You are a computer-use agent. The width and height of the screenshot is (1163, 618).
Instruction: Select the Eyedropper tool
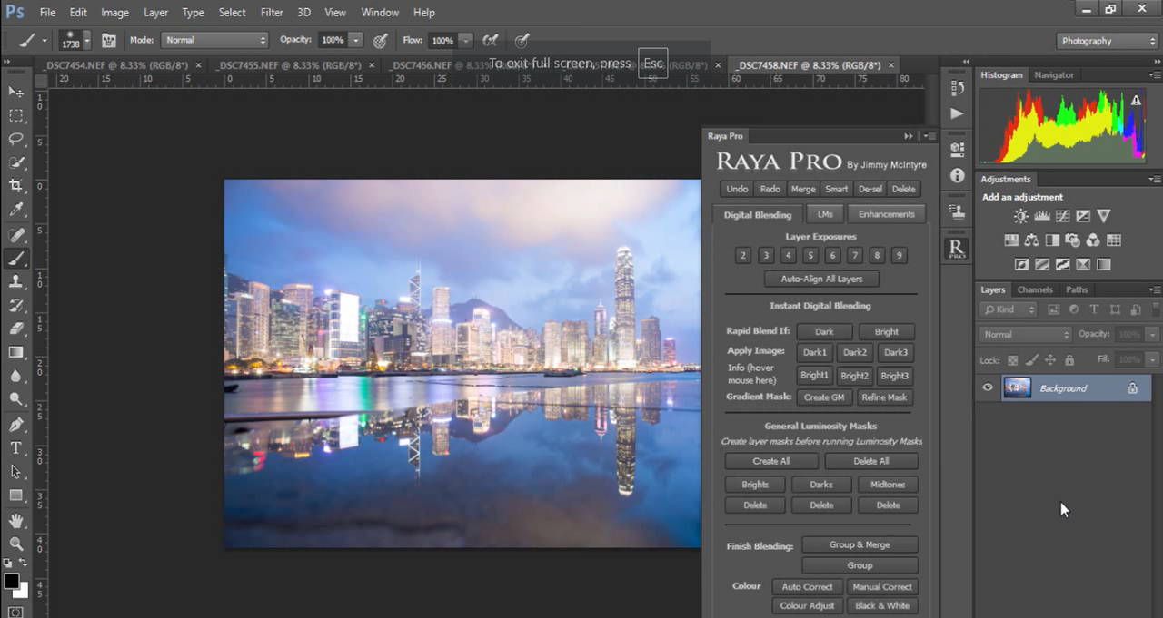[15, 210]
